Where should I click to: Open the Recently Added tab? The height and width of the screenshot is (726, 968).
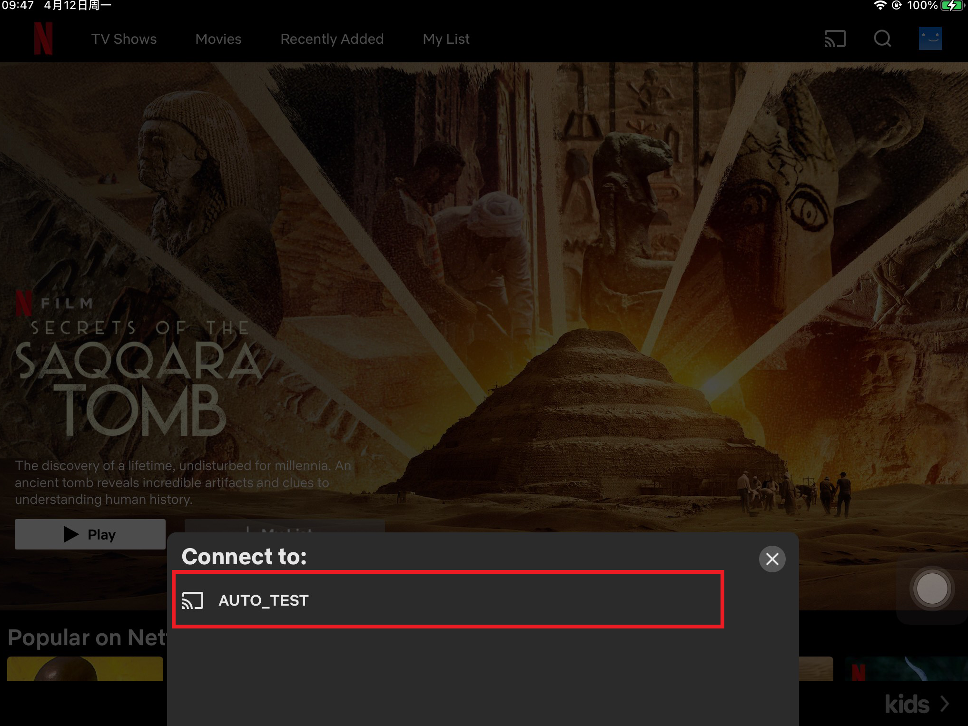click(332, 39)
